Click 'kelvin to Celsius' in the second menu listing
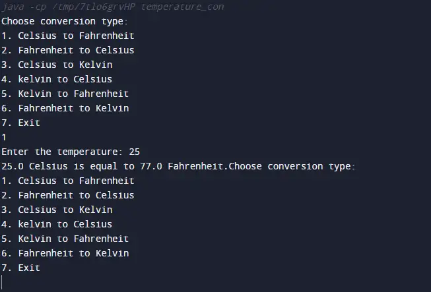The width and height of the screenshot is (431, 292). [x=65, y=224]
